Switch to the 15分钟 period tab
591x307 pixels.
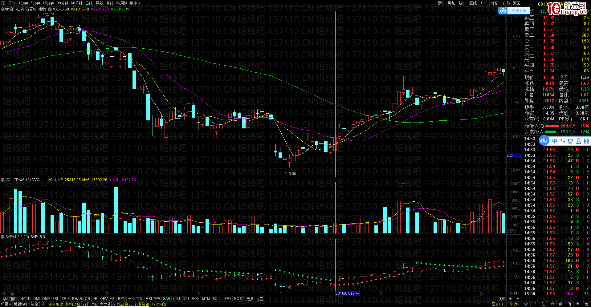[x=48, y=3]
